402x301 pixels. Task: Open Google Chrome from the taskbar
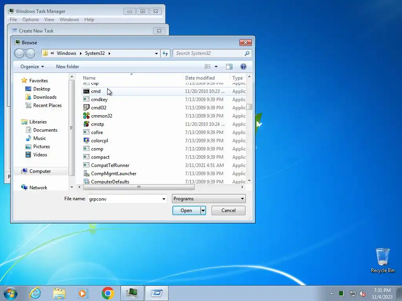coord(108,293)
